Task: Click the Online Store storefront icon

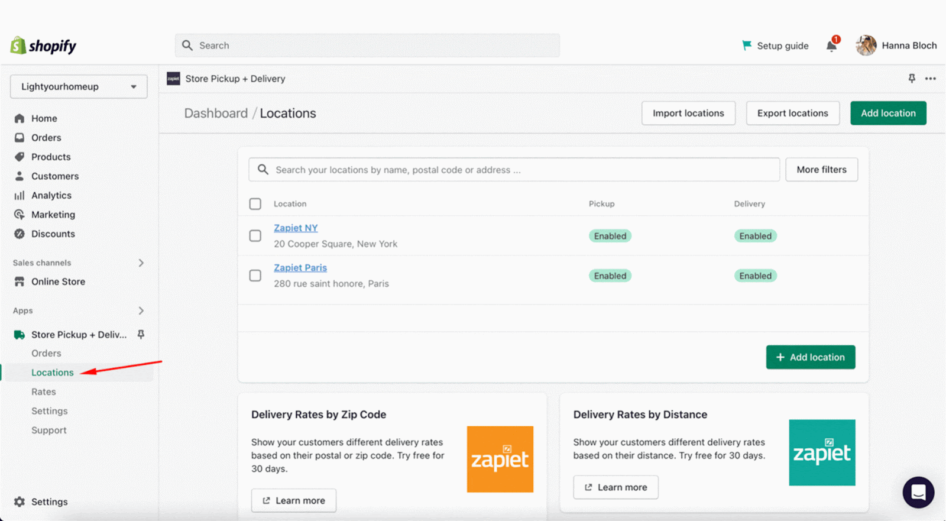Action: [20, 281]
